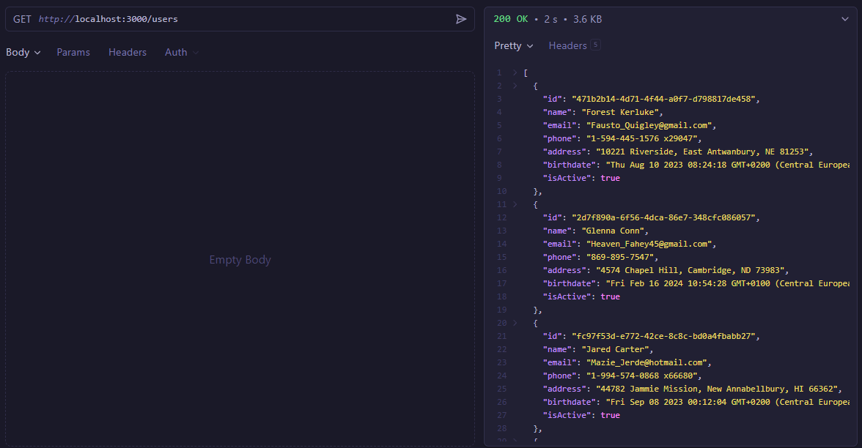Open the Auth dropdown
Screen dimensions: 862x448
click(181, 53)
